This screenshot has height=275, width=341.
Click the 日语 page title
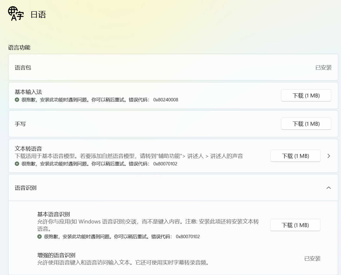pos(38,15)
